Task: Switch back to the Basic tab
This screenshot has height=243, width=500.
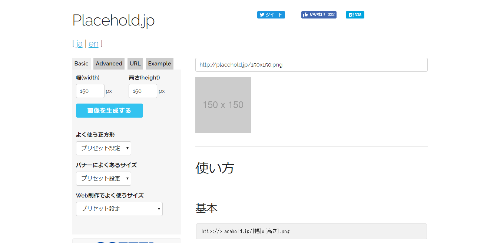Action: pyautogui.click(x=82, y=63)
